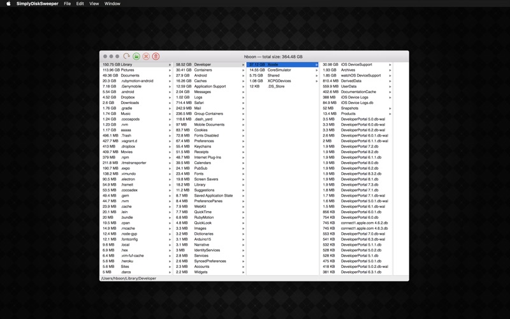Select the DerivedData row
510x319 pixels.
356,81
